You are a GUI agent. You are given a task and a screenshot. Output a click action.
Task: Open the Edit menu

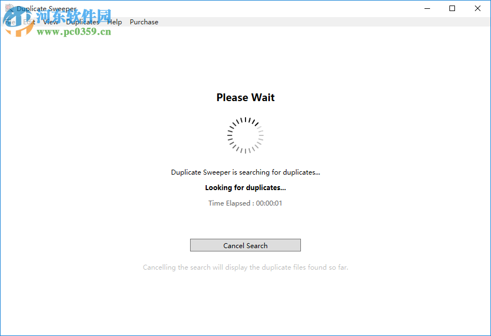click(29, 22)
